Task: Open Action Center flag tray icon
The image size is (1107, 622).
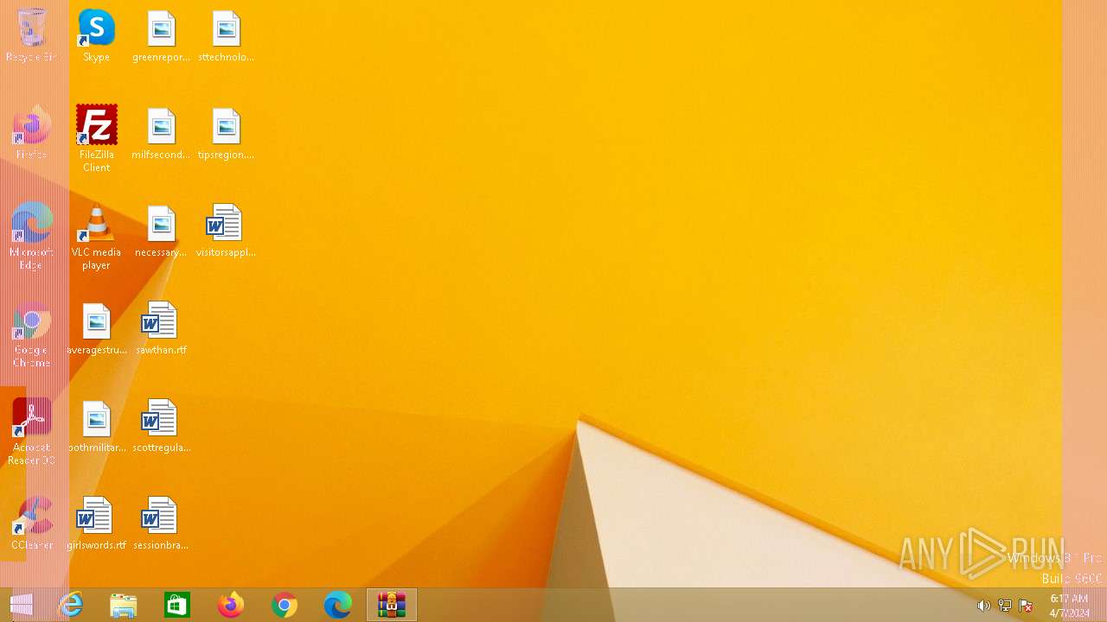Action: [1027, 606]
